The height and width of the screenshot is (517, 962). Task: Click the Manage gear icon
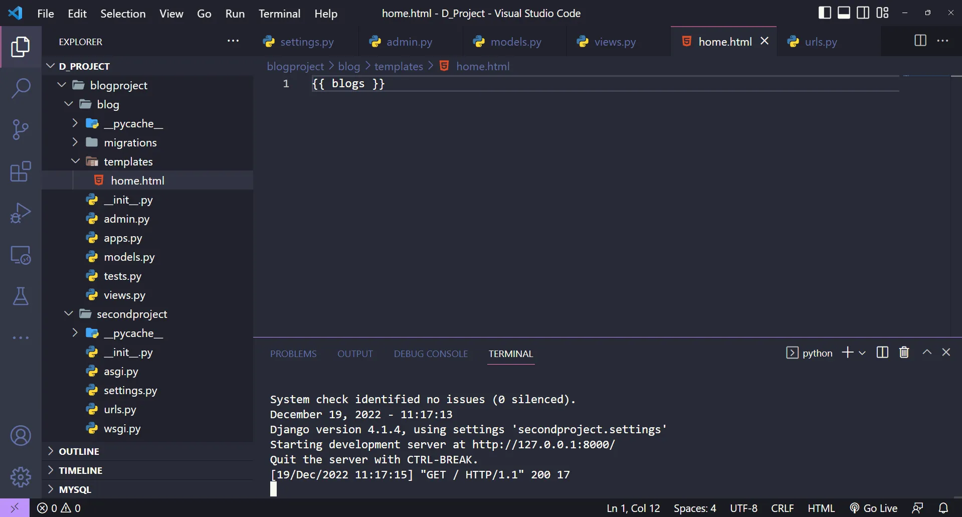(21, 477)
